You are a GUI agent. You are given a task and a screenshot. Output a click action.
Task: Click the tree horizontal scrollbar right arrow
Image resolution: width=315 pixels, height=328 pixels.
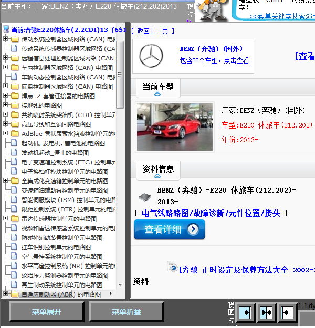[111, 293]
